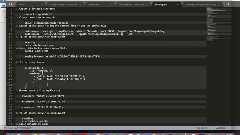Click the '8. To set config server' line

pyautogui.click(x=40, y=113)
